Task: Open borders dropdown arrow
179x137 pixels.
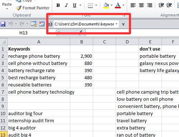Action: 96,5
